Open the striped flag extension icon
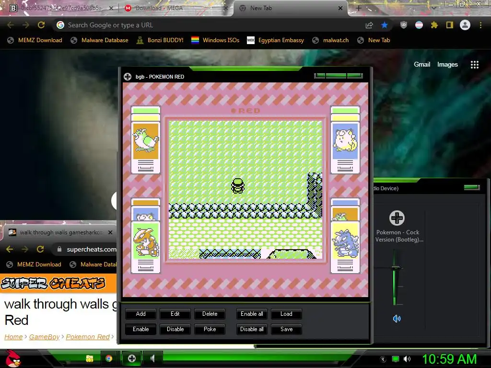Screen dimensions: 491x368 tap(419, 25)
